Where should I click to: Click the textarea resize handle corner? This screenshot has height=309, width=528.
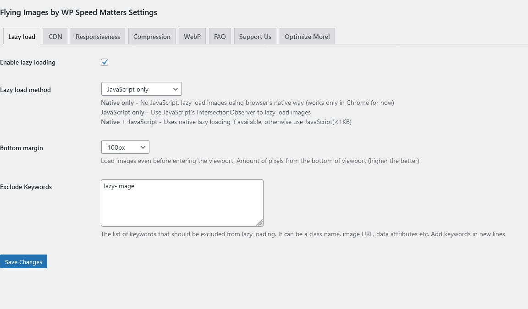259,222
